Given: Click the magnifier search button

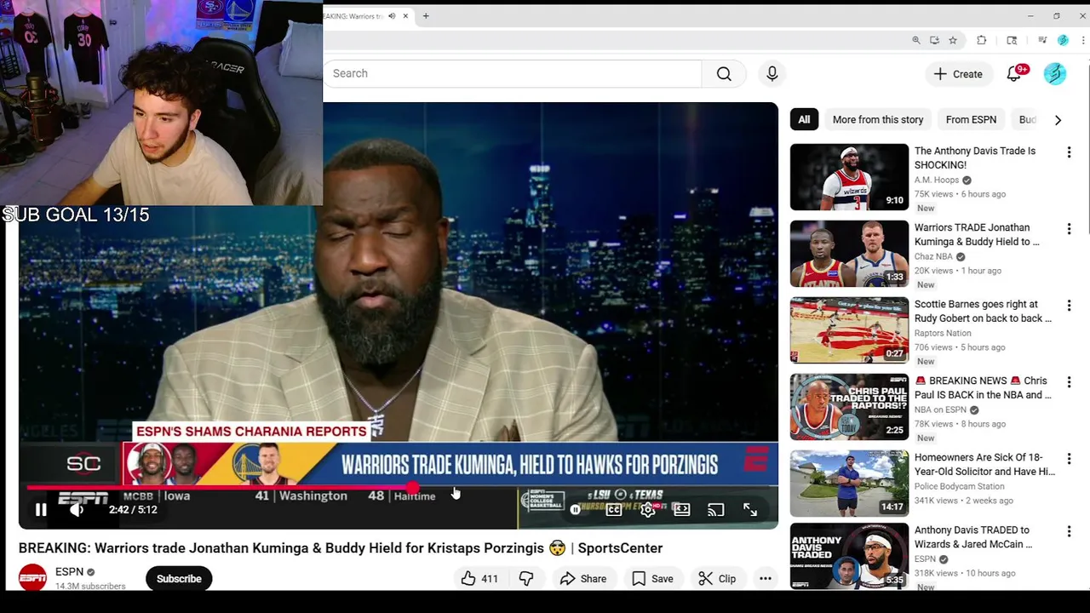Looking at the screenshot, I should [724, 74].
